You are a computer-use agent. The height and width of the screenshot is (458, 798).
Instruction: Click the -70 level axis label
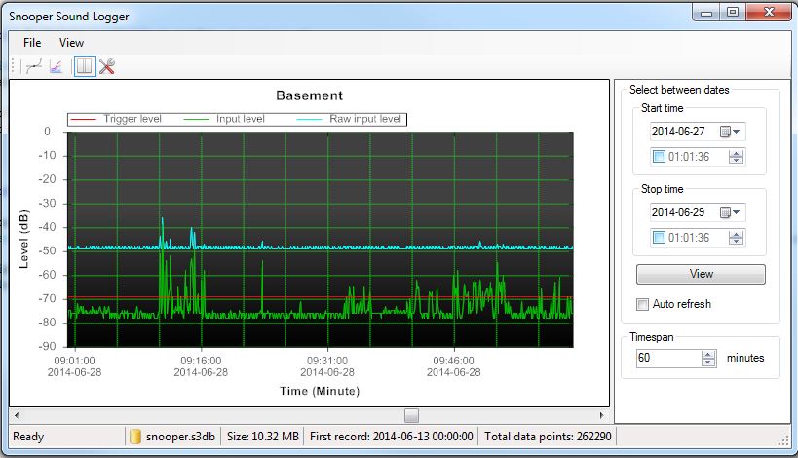[x=48, y=299]
